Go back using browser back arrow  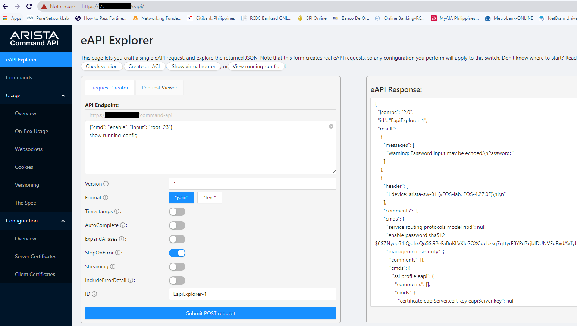[x=5, y=6]
